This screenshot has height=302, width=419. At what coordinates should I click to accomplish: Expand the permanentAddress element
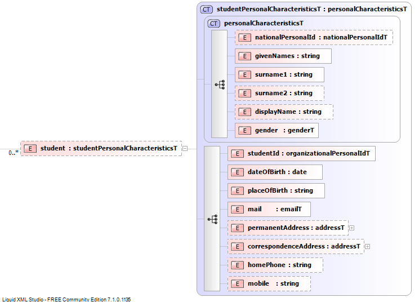[352, 228]
